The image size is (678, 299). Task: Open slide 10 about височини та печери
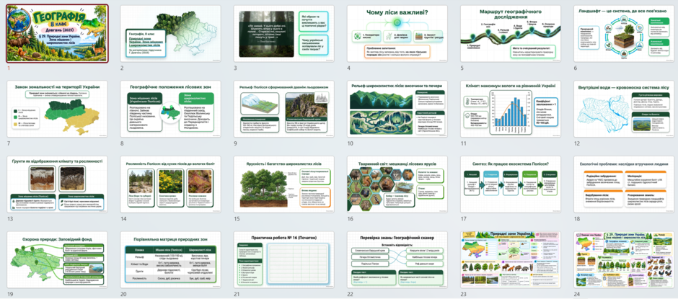click(x=397, y=109)
